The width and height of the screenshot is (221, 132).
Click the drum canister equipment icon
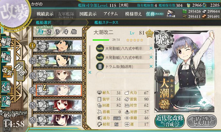click(100, 66)
